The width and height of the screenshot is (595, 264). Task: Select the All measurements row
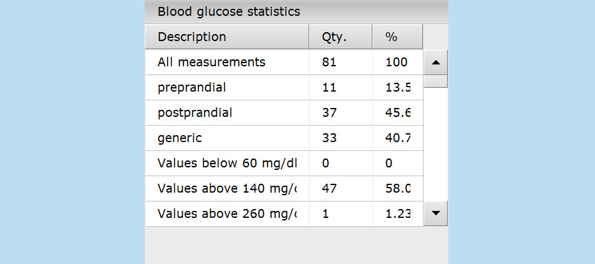click(x=211, y=63)
